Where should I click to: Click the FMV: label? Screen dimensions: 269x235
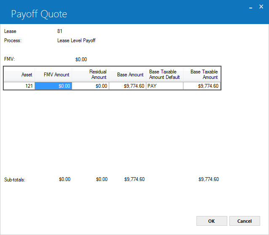point(9,59)
